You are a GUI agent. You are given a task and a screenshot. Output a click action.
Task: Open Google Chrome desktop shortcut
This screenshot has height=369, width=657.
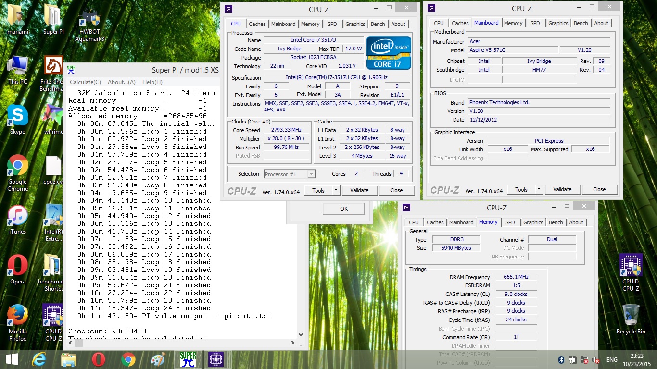(x=18, y=173)
